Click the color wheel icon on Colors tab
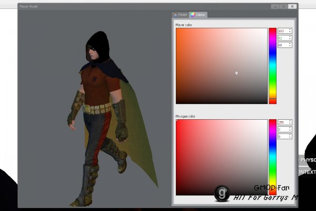The height and width of the screenshot is (211, 316). click(x=193, y=15)
